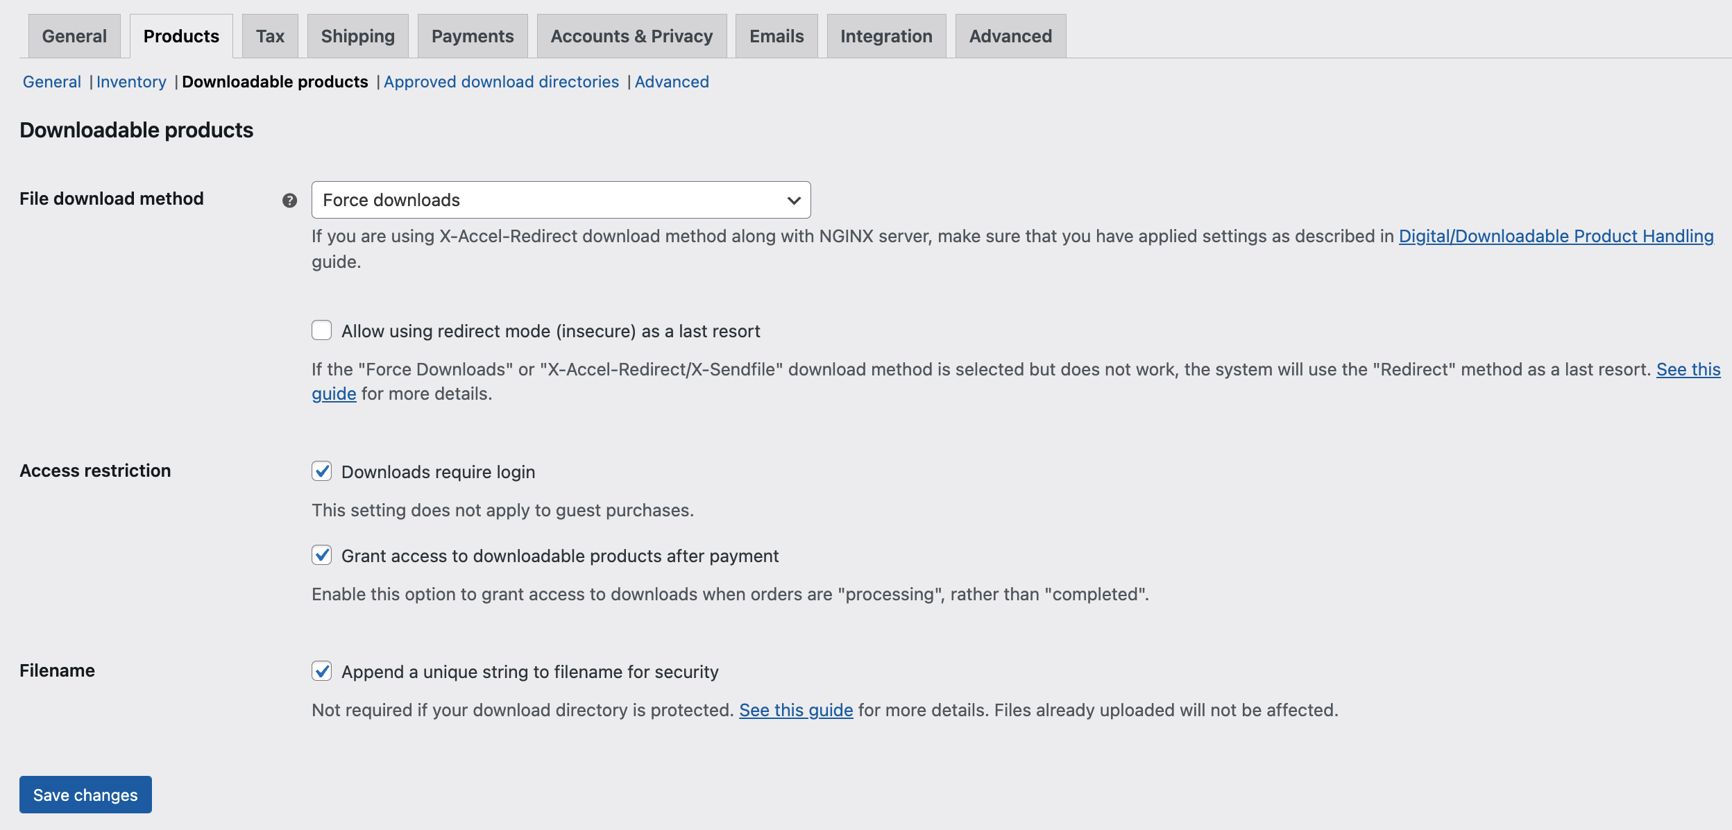Switch to the Accounts & Privacy tab
Screen dimensions: 1732x830
click(x=631, y=35)
